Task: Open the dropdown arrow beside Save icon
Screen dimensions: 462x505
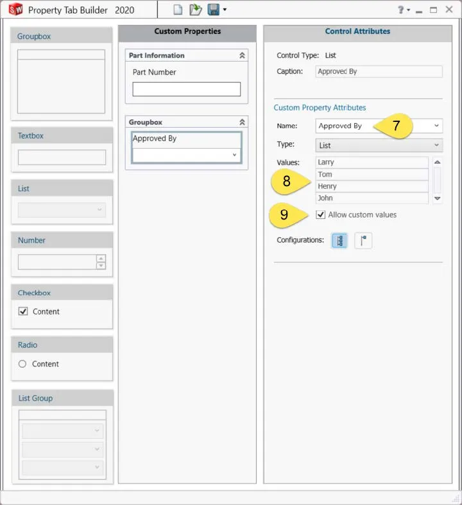Action: coord(225,10)
